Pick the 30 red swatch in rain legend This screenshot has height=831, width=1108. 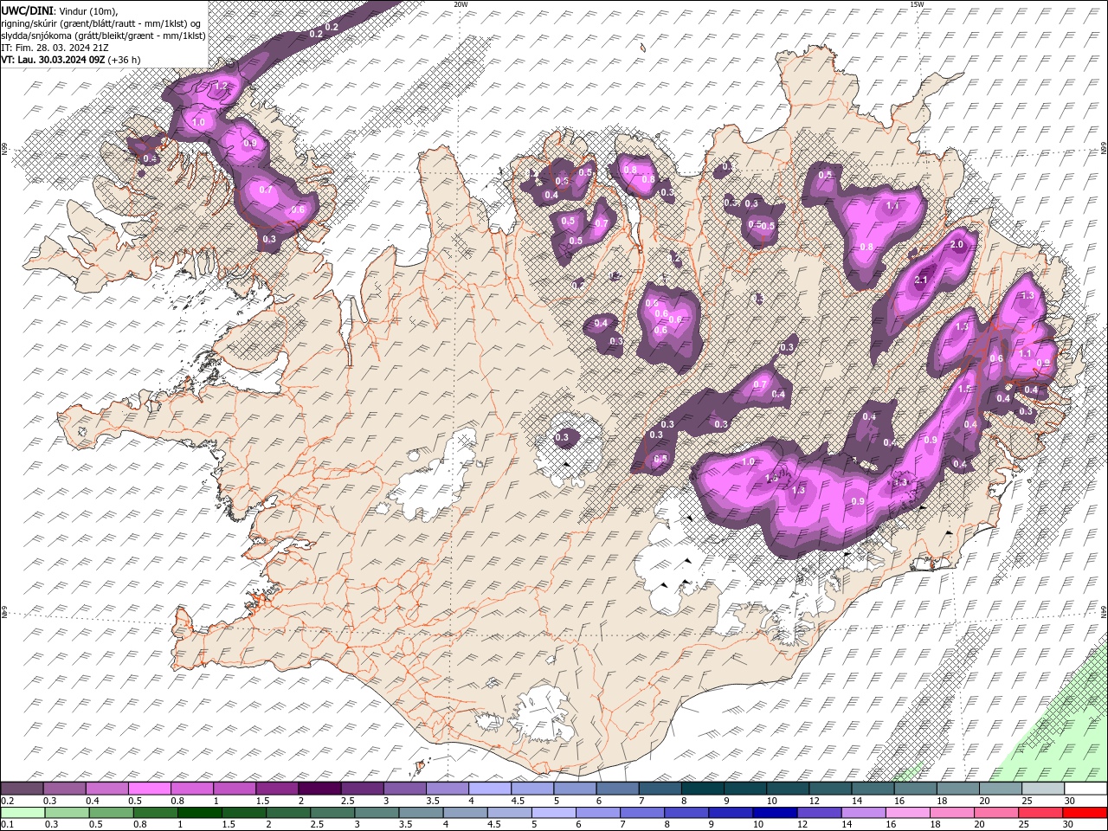1085,813
